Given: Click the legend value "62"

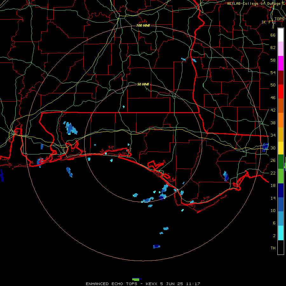Looking at the screenshot, I should (273, 48).
